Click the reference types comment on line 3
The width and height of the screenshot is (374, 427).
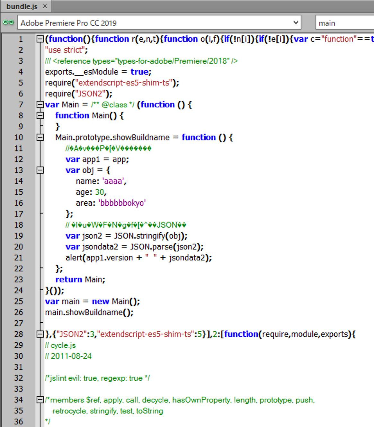coord(141,61)
